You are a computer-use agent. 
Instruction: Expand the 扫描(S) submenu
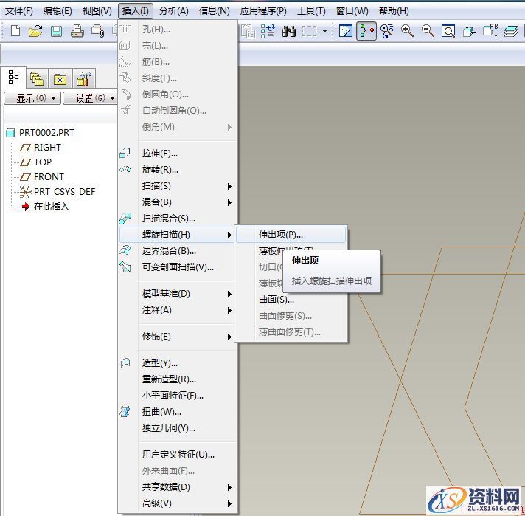click(178, 186)
